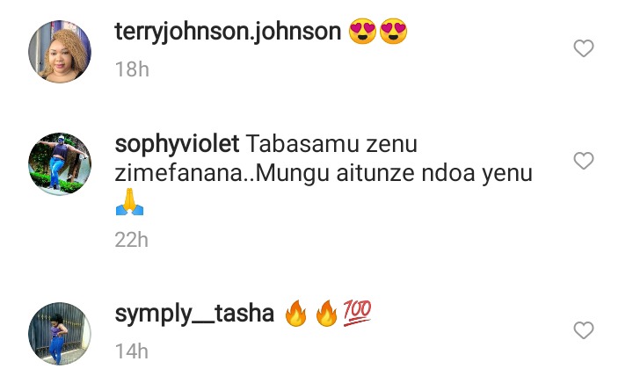
Task: Click the text 'Mungu aitunze ndoa yenu'
Action: [394, 174]
